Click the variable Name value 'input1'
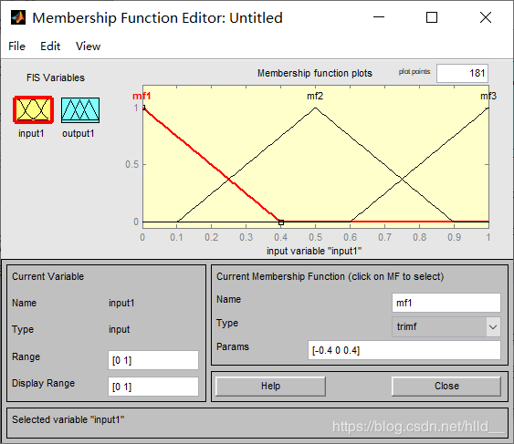514x444 pixels. tap(121, 303)
